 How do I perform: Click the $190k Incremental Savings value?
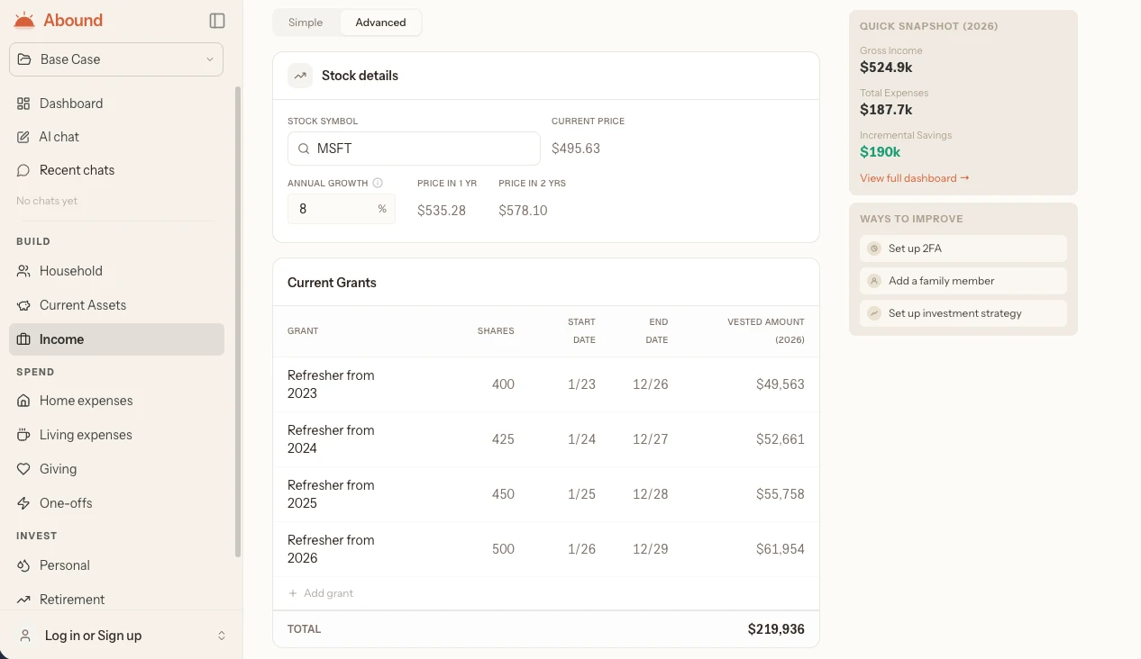(881, 152)
